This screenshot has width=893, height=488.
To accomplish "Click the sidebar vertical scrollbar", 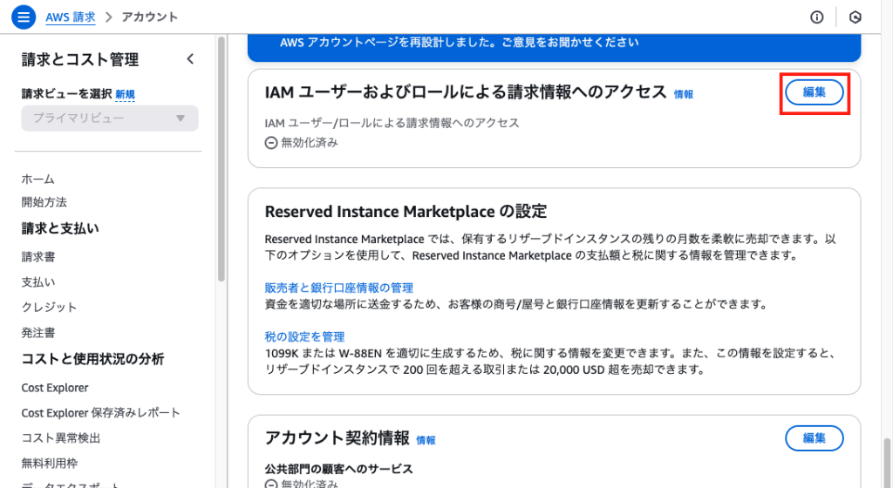I will tap(222, 159).
